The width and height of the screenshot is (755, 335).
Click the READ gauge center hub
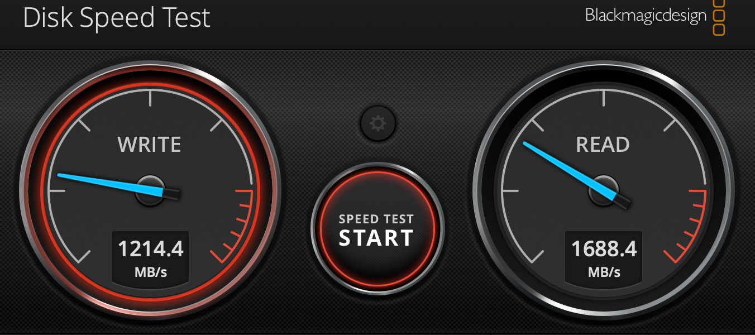pyautogui.click(x=604, y=190)
